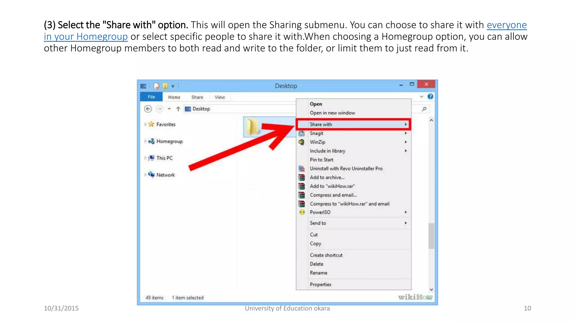Choose Compress to "wikiHow.rar" and email
The image size is (575, 323).
(x=353, y=204)
